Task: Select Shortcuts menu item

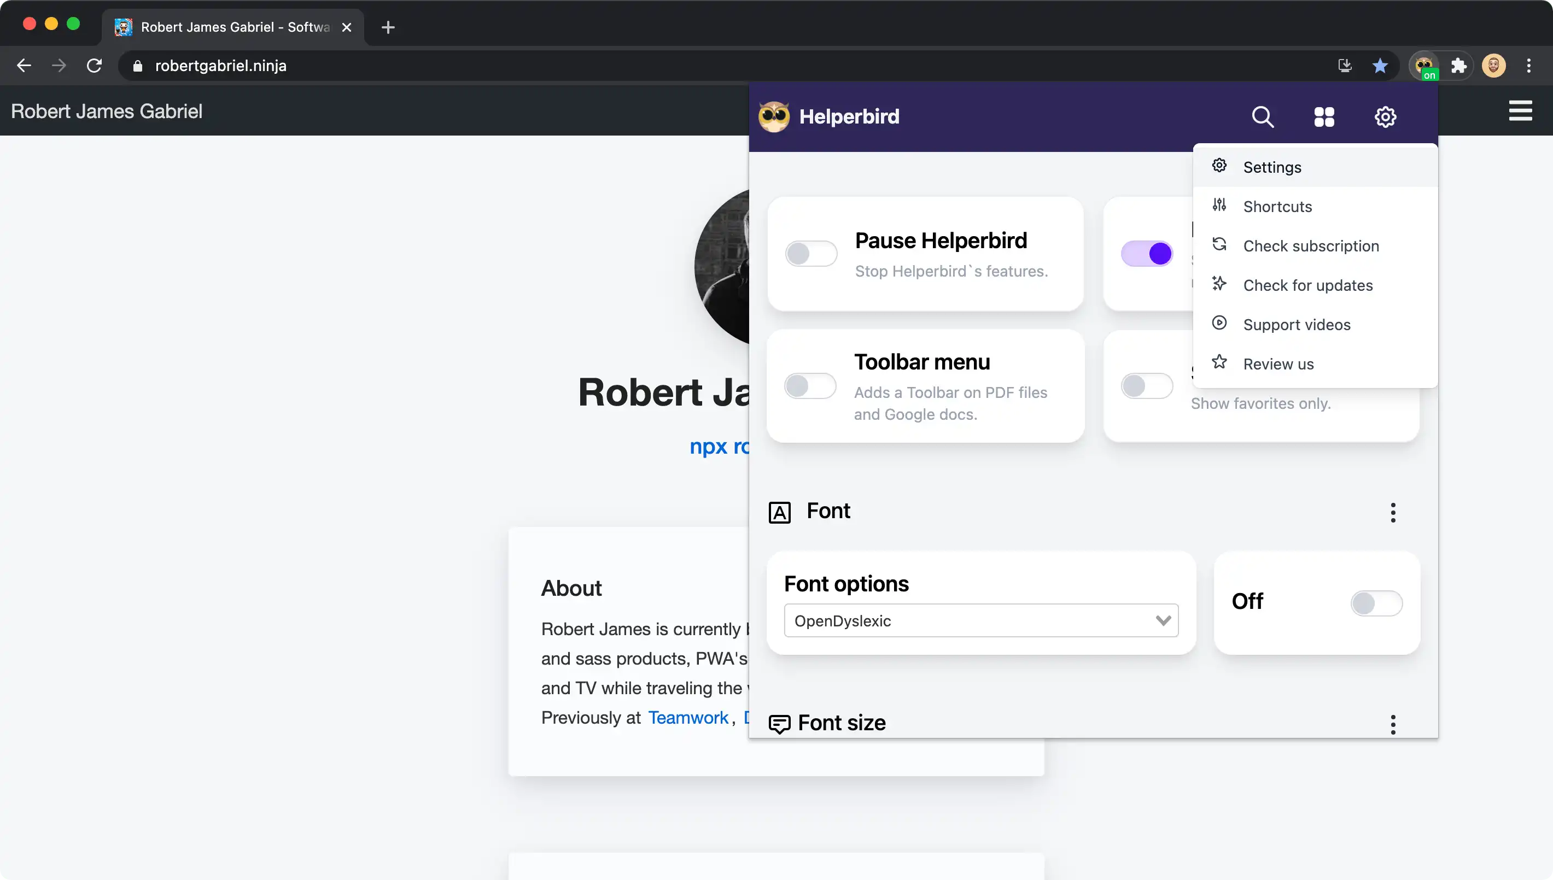Action: (x=1315, y=206)
